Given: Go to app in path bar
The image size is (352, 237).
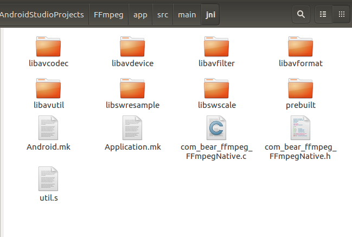Looking at the screenshot, I should (140, 15).
